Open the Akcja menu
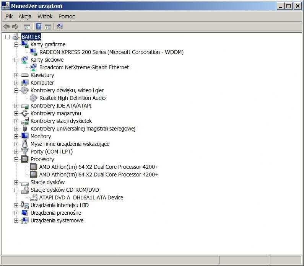The width and height of the screenshot is (304, 266). (25, 17)
